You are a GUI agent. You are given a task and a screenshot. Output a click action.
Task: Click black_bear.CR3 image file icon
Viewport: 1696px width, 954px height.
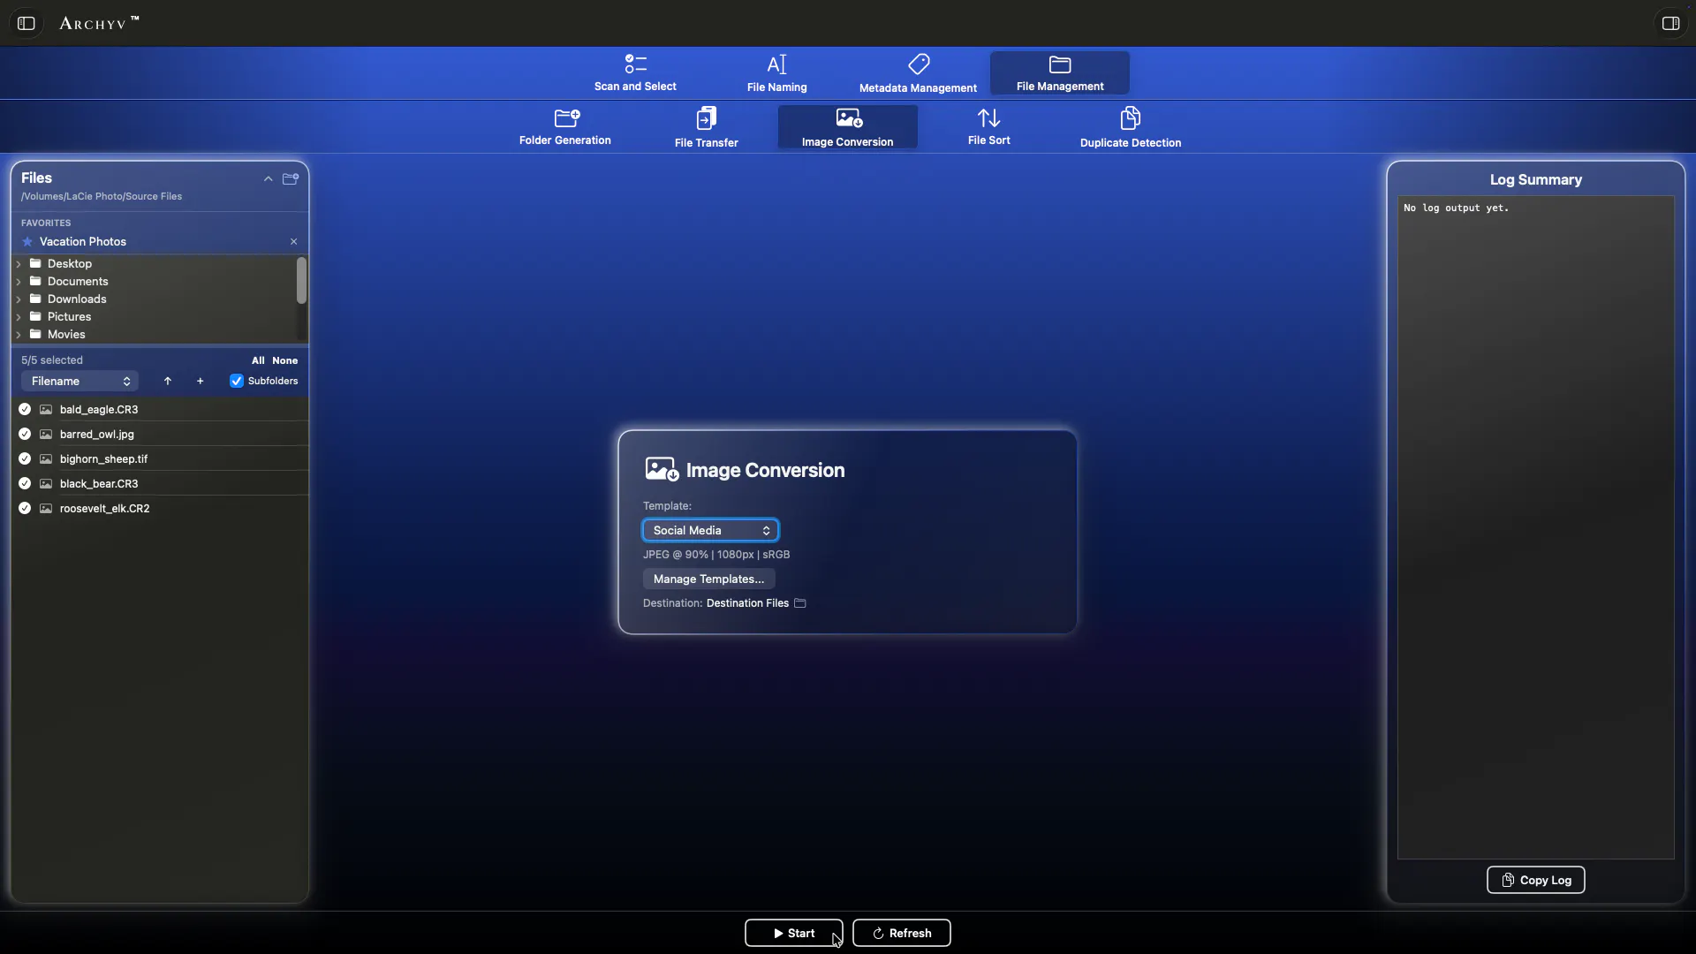pyautogui.click(x=46, y=484)
